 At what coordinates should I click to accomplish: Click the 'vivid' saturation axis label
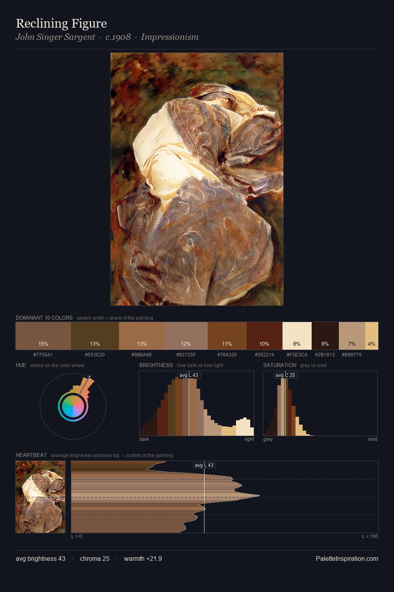(372, 439)
